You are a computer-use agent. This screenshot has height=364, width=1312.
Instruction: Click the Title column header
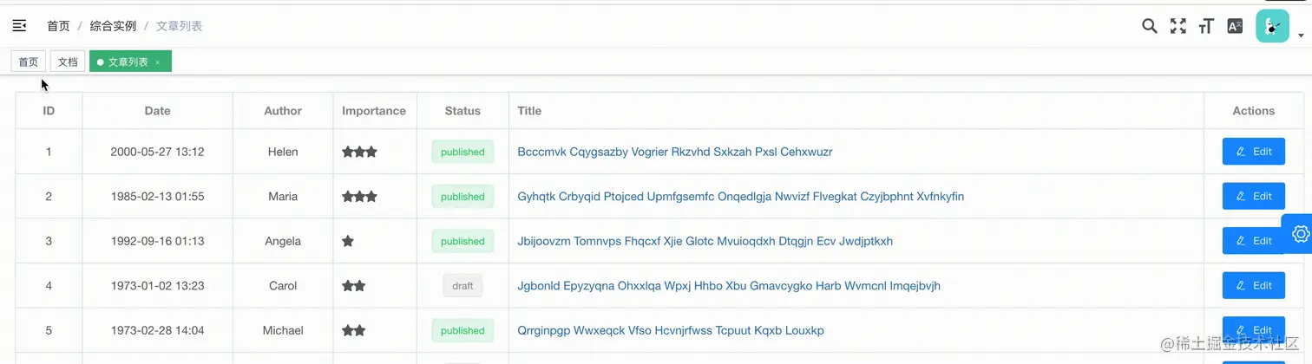[x=856, y=111]
